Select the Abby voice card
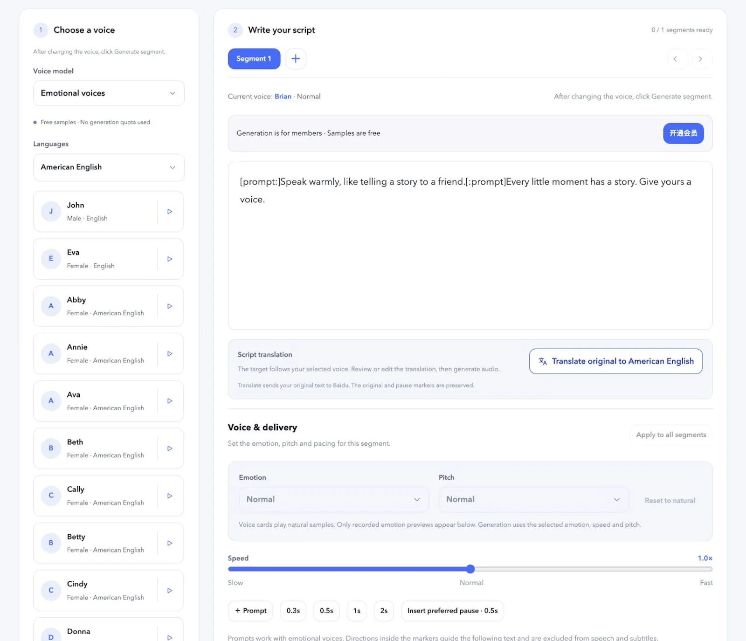Screen dimensions: 746x641 108,306
